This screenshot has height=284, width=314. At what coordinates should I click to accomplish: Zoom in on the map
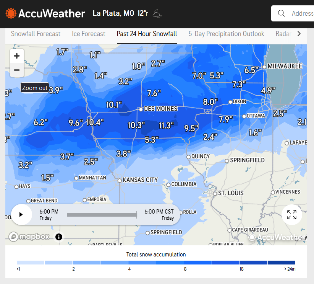coord(17,56)
